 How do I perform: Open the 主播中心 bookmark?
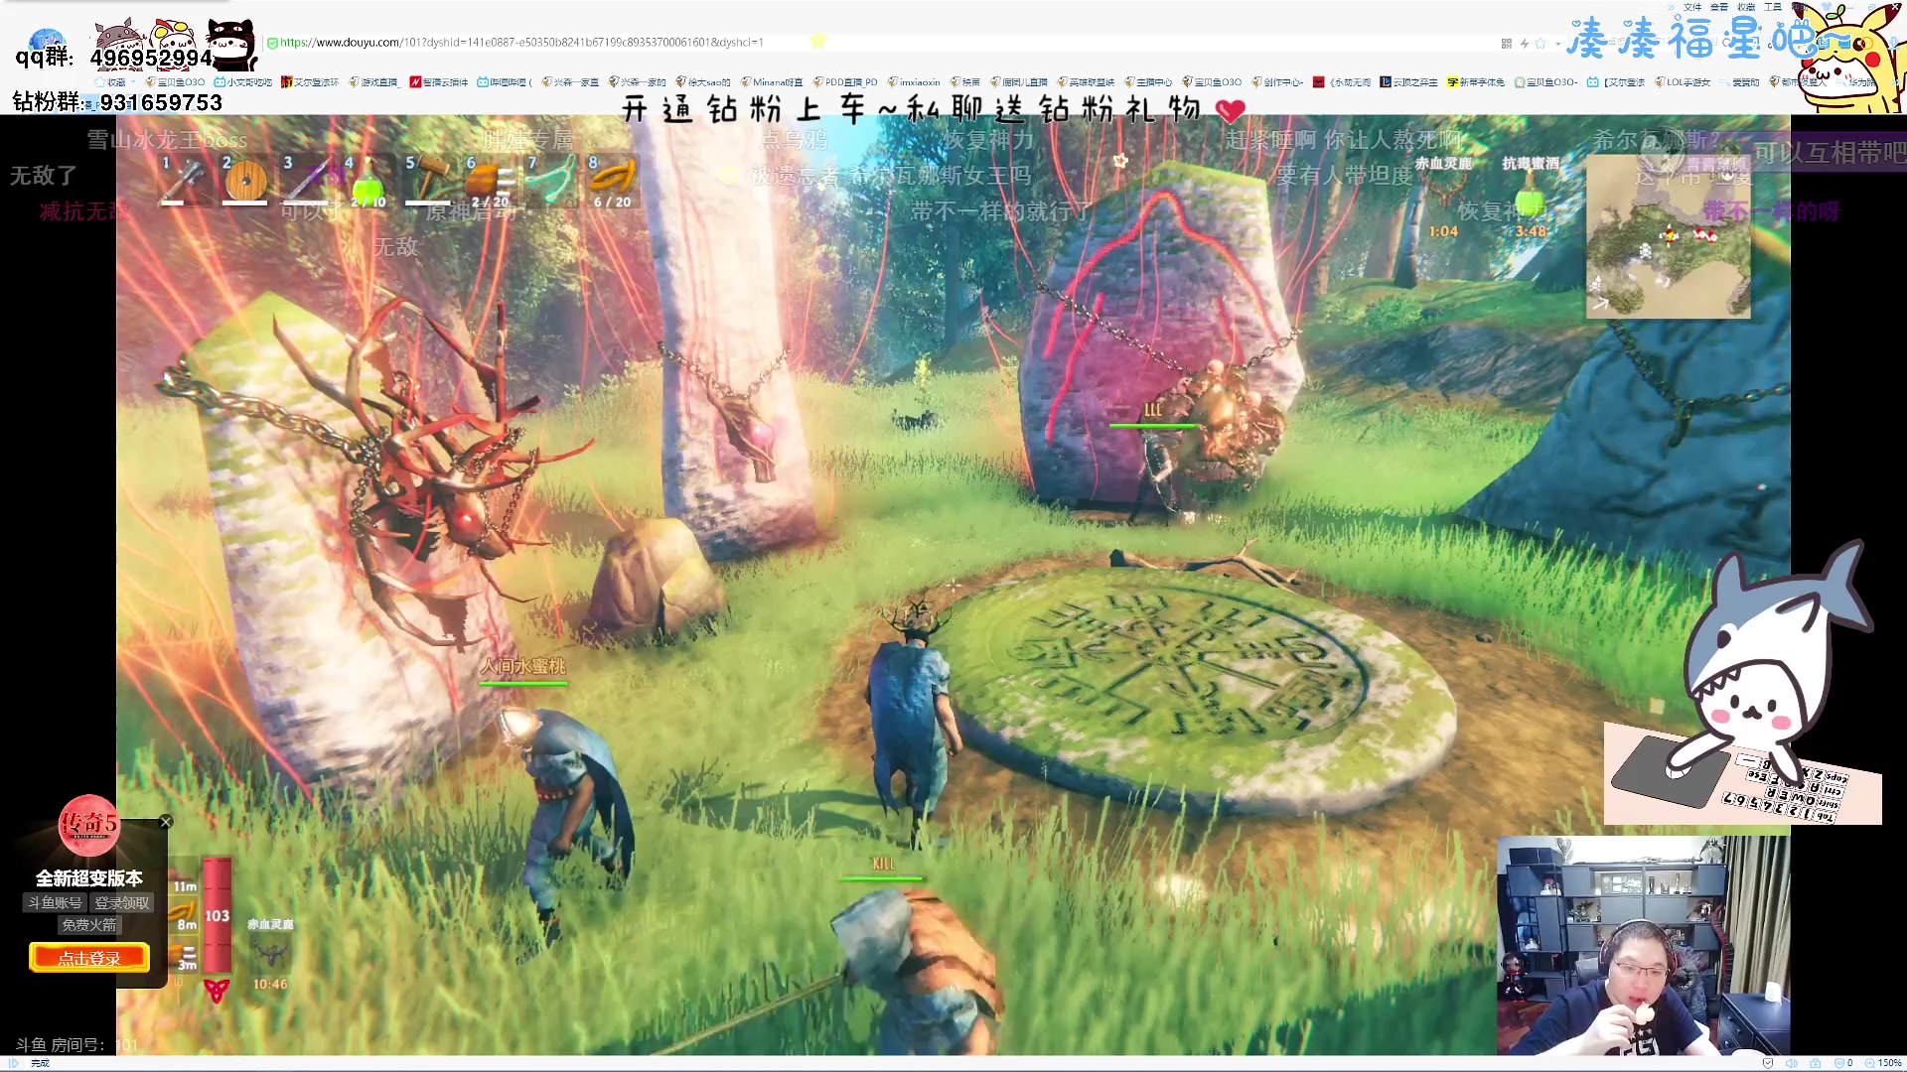coord(1148,82)
